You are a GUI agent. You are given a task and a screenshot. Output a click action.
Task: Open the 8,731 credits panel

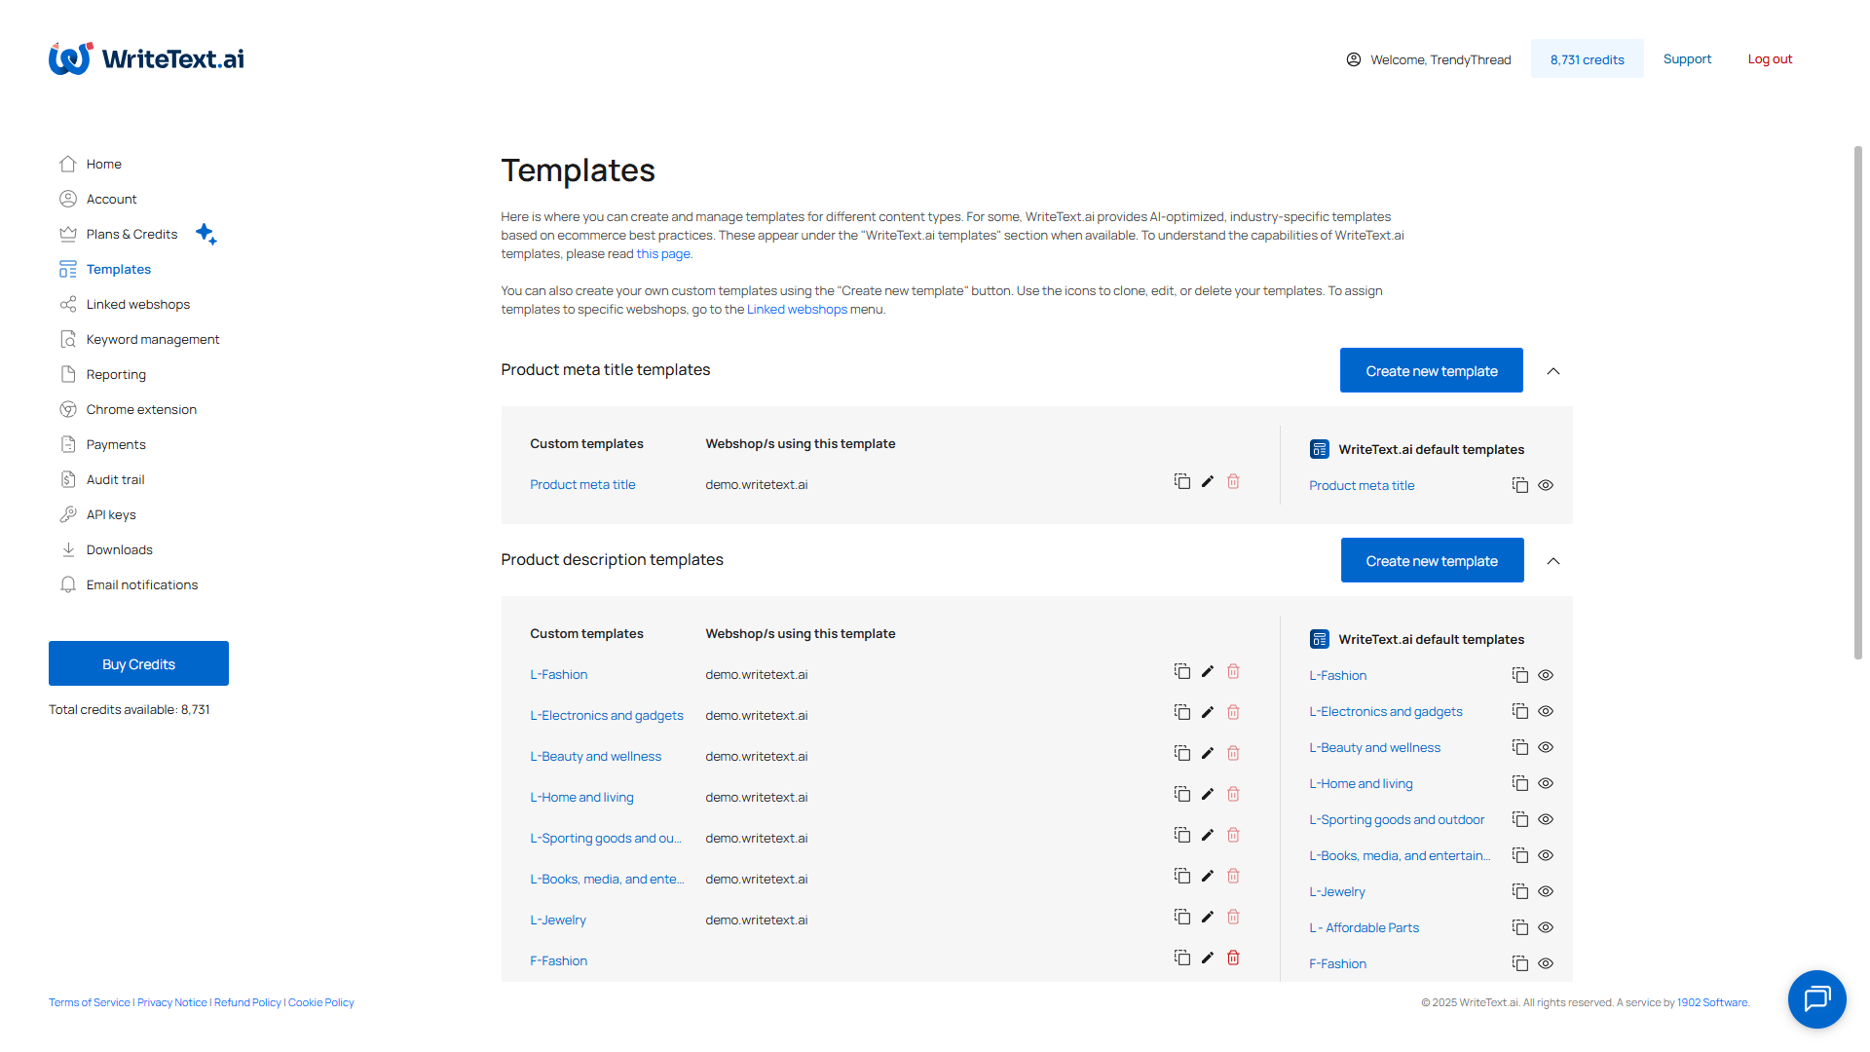[x=1587, y=58]
